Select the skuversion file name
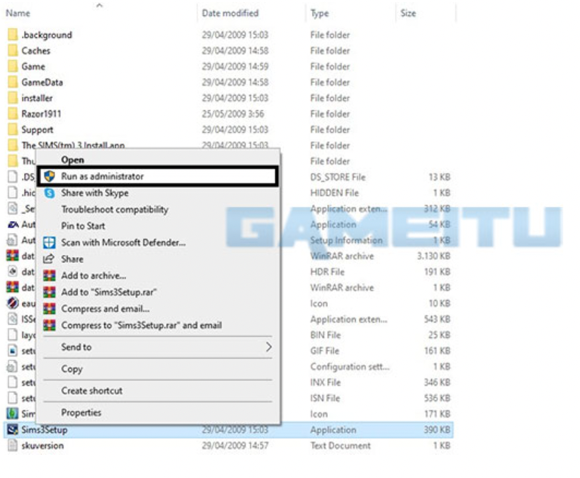 (x=42, y=445)
